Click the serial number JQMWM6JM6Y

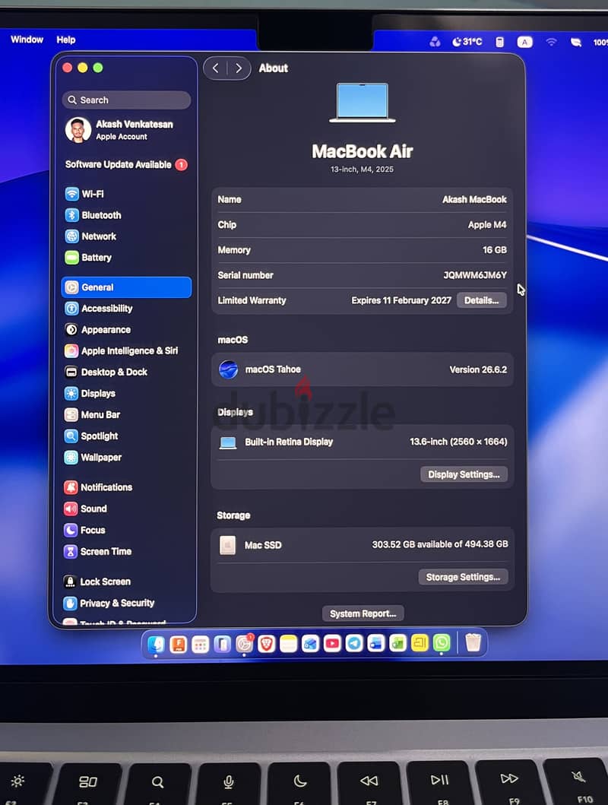click(475, 275)
